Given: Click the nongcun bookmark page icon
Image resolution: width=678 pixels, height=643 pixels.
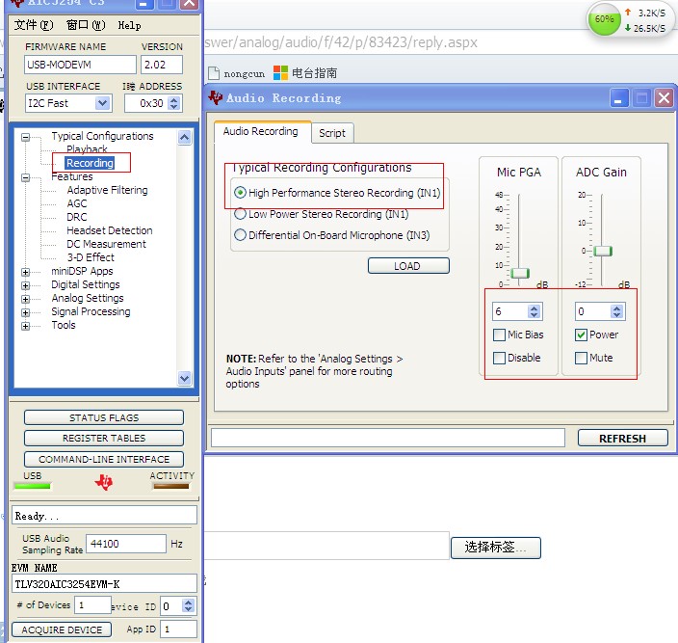Looking at the screenshot, I should pyautogui.click(x=214, y=73).
